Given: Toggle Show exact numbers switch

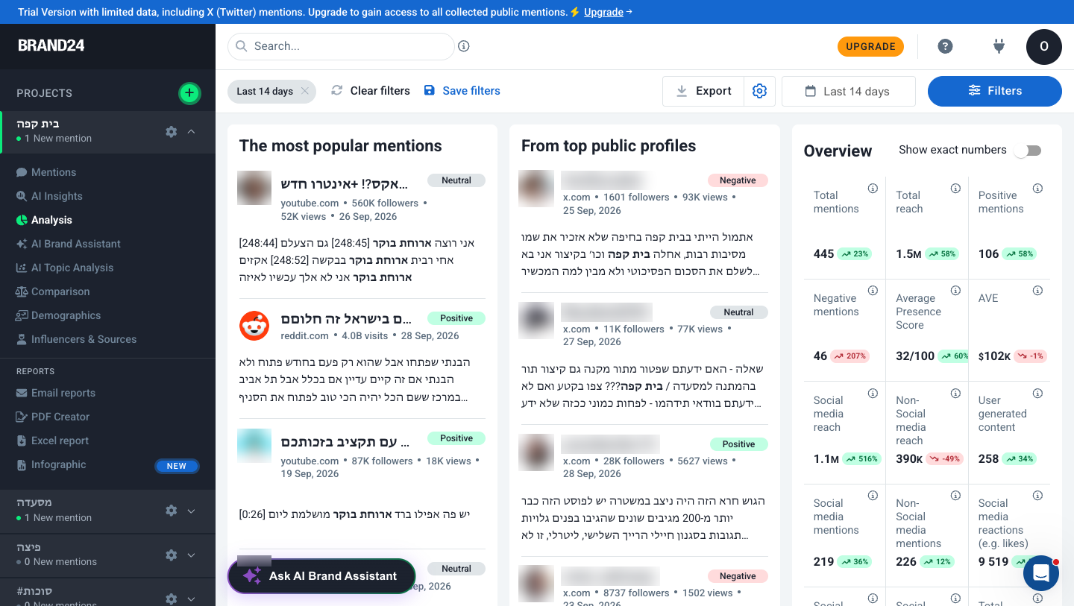Looking at the screenshot, I should coord(1027,151).
